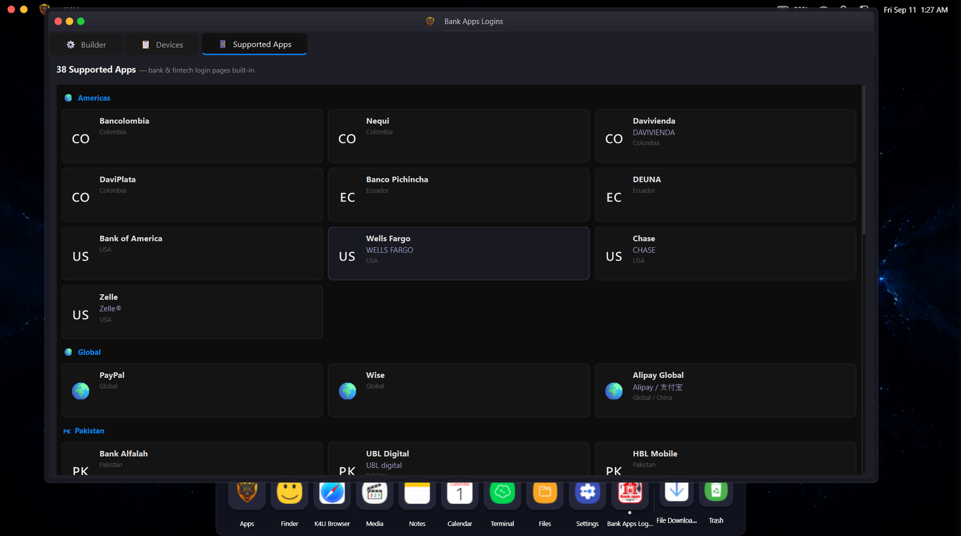Click the 38 Supported Apps heading
The image size is (961, 536).
[x=96, y=70]
